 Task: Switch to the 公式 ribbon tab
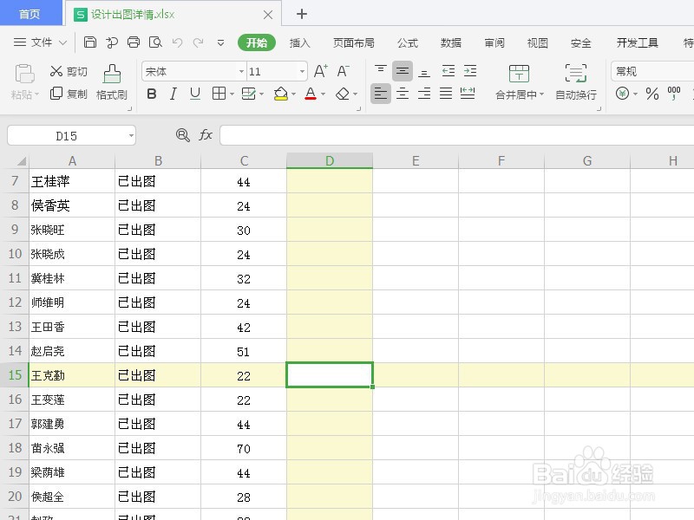[408, 42]
